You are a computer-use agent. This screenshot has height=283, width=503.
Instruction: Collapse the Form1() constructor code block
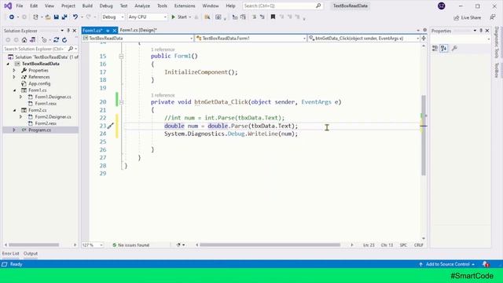pyautogui.click(x=121, y=57)
